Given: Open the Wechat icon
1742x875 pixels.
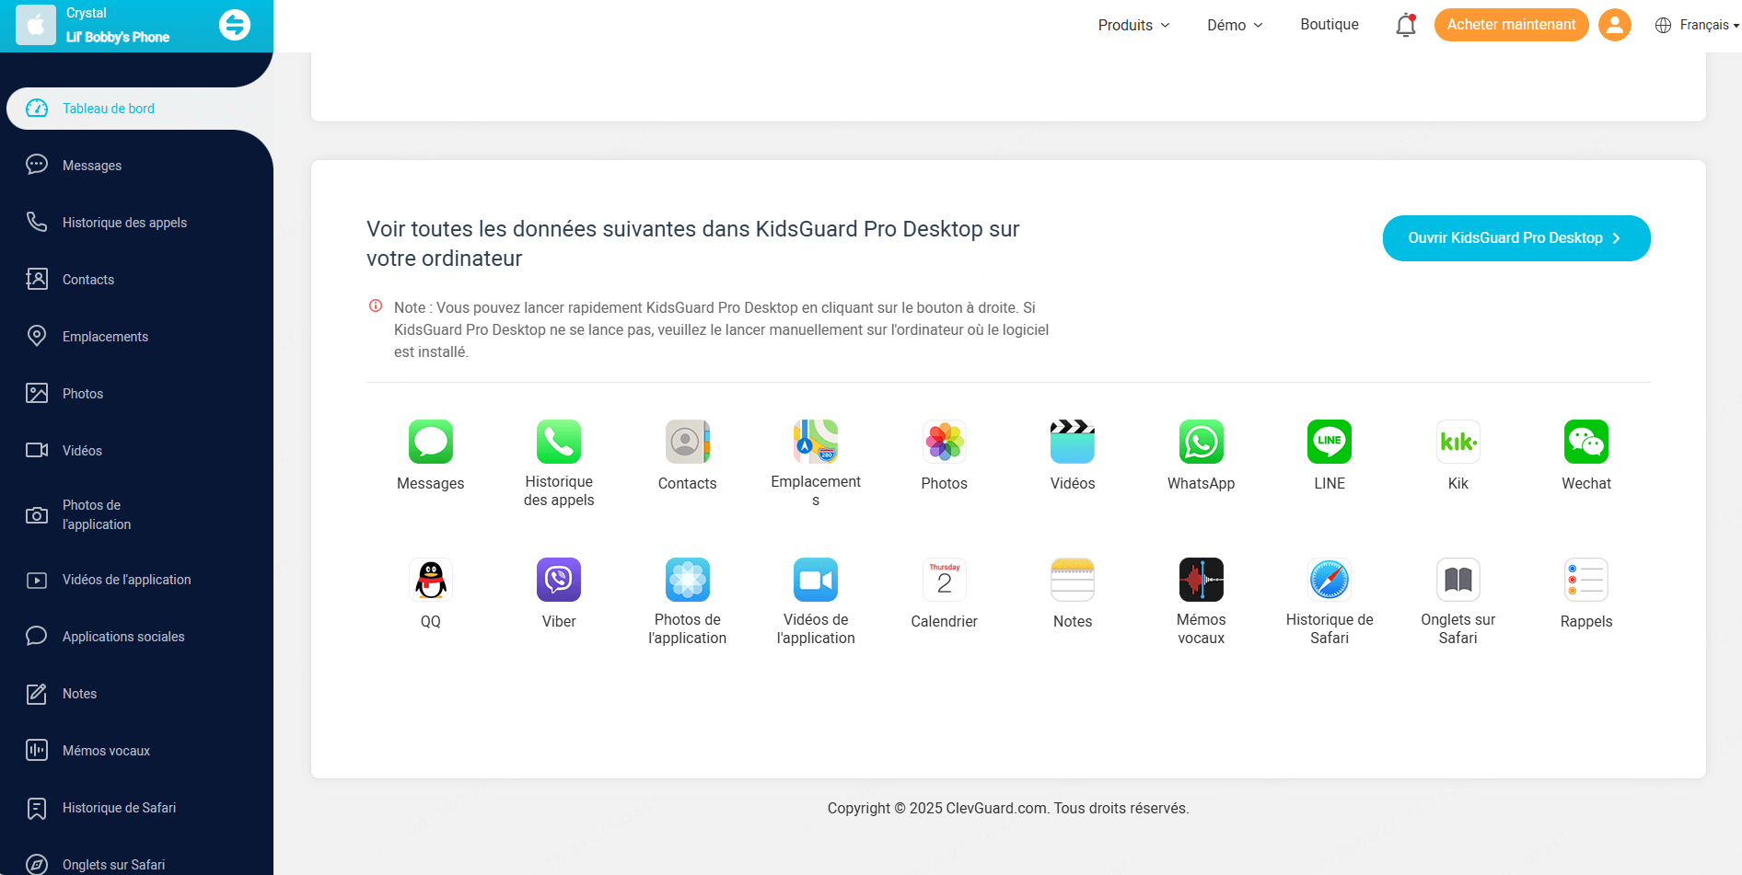Looking at the screenshot, I should point(1585,443).
